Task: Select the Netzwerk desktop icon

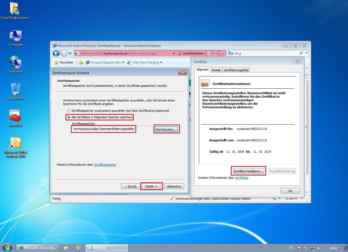Action: pos(15,65)
